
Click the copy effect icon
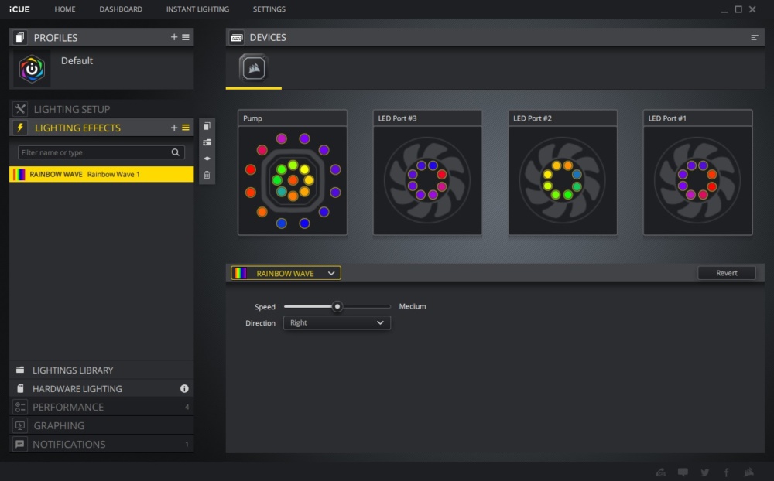[207, 126]
